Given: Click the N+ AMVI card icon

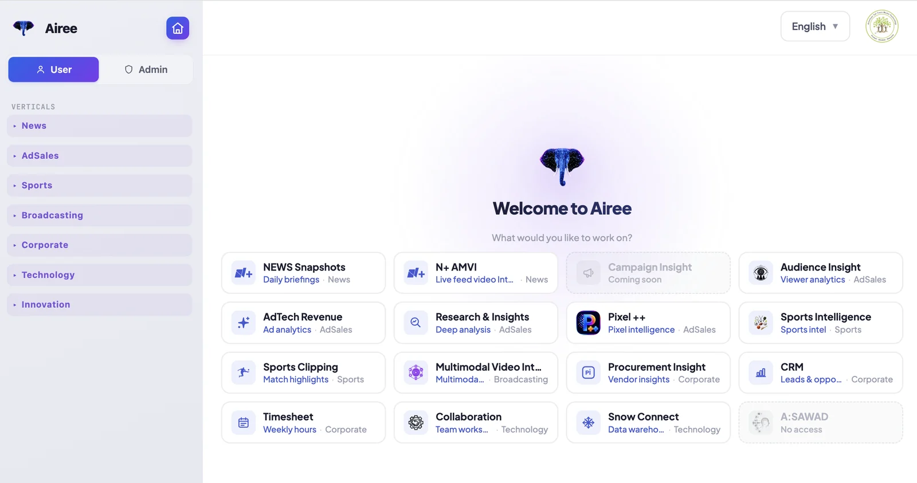Looking at the screenshot, I should 416,273.
